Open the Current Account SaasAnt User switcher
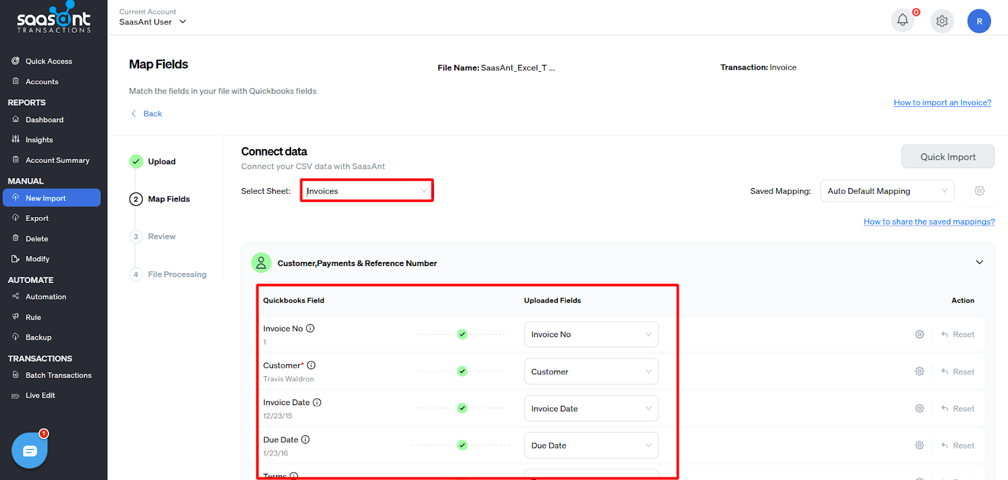The height and width of the screenshot is (480, 1008). pyautogui.click(x=152, y=22)
